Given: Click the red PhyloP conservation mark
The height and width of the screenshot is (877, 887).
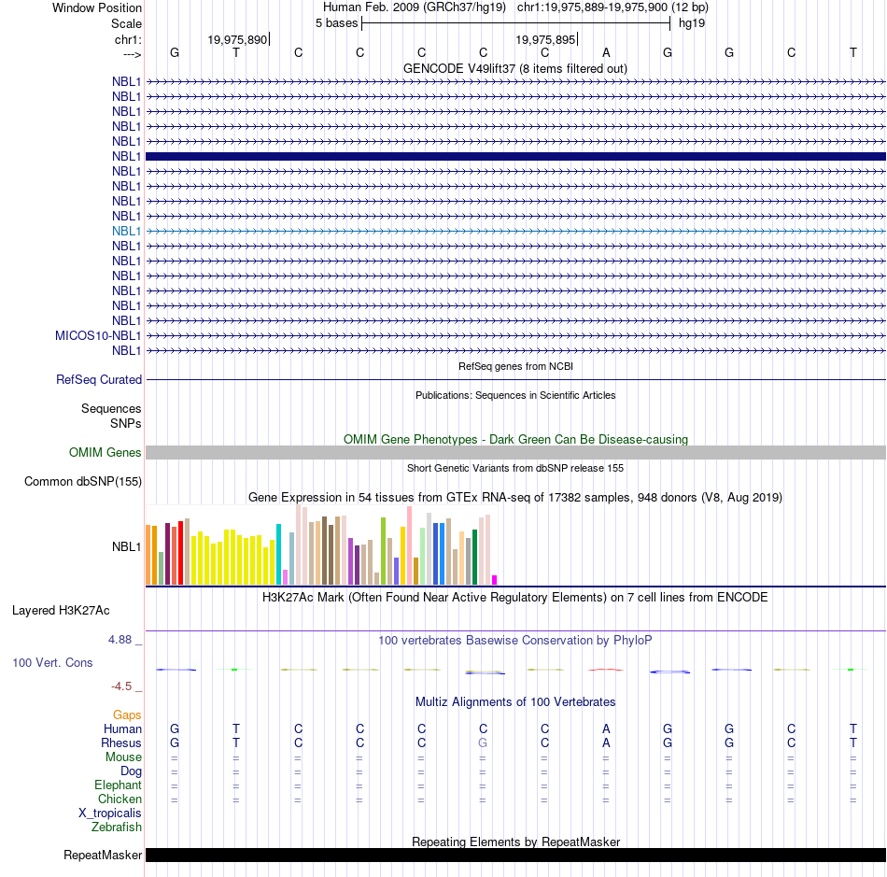Looking at the screenshot, I should coord(606,670).
